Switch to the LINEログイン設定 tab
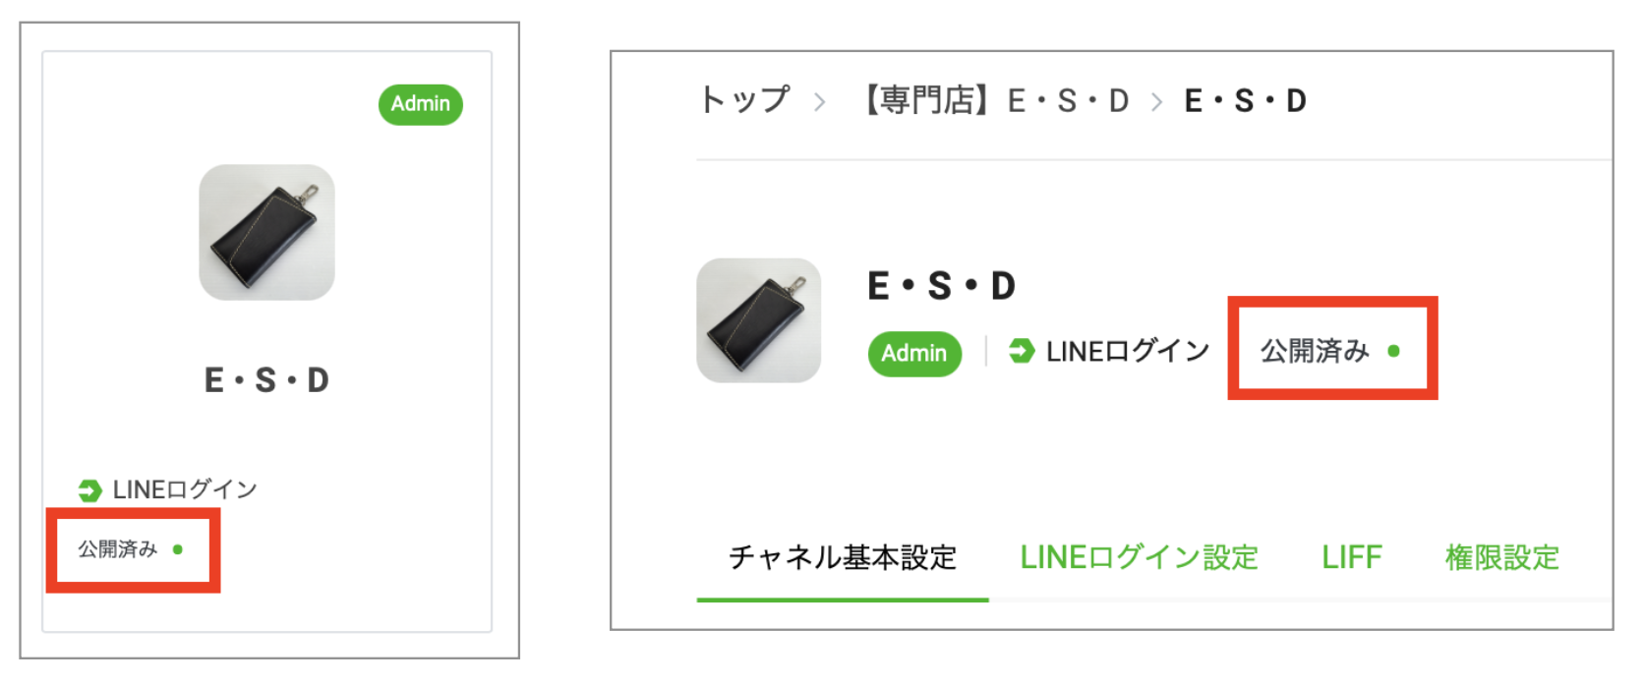Viewport: 1644px width, 684px height. pyautogui.click(x=1139, y=558)
